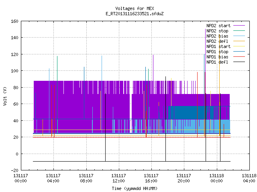
Task: Click the 40 y-axis tick label
Action: click(16, 121)
